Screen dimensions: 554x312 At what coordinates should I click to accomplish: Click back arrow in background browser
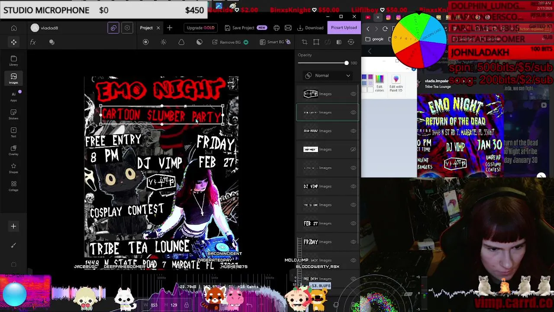(368, 29)
